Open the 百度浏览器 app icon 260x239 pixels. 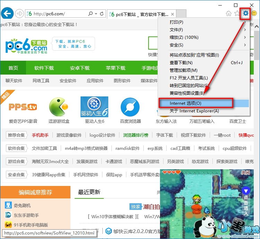coord(130,107)
